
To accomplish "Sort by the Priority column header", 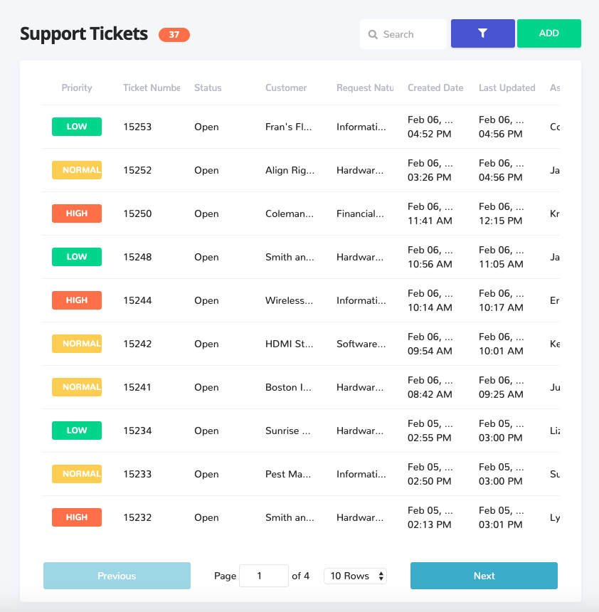I will pos(77,88).
